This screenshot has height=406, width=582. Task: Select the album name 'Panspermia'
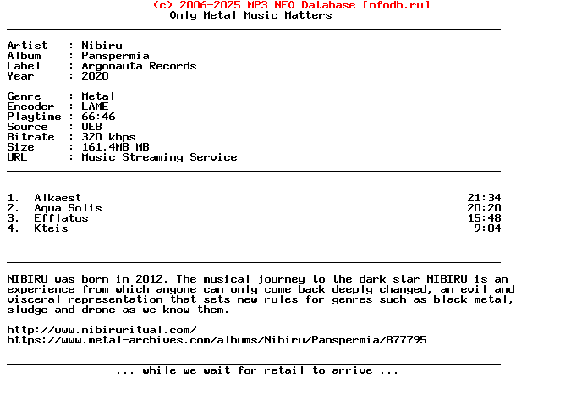pos(115,56)
